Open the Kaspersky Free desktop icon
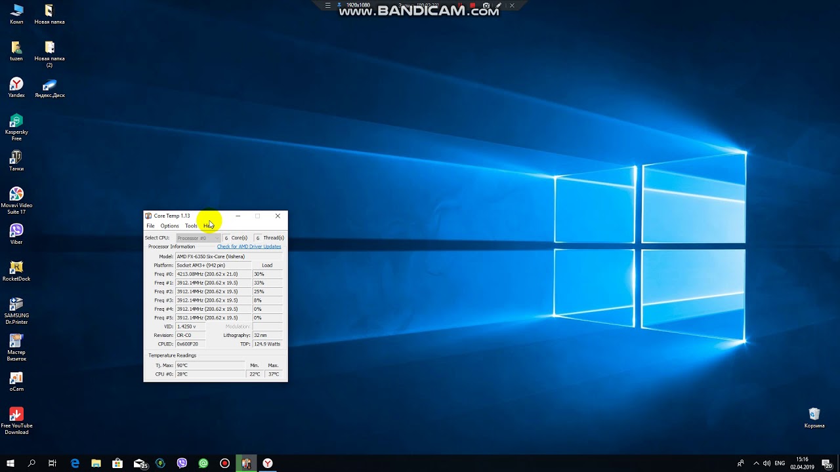Screen dimensions: 840x472 pyautogui.click(x=16, y=127)
